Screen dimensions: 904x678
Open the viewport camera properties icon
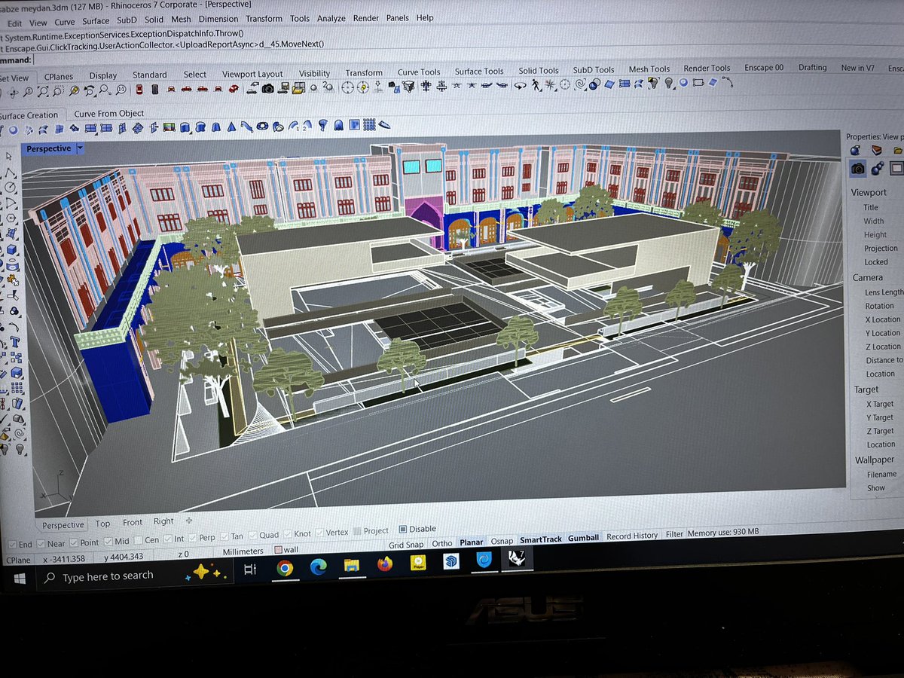[x=857, y=169]
